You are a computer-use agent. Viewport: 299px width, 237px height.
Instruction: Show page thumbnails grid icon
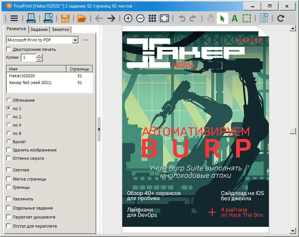click(x=152, y=18)
